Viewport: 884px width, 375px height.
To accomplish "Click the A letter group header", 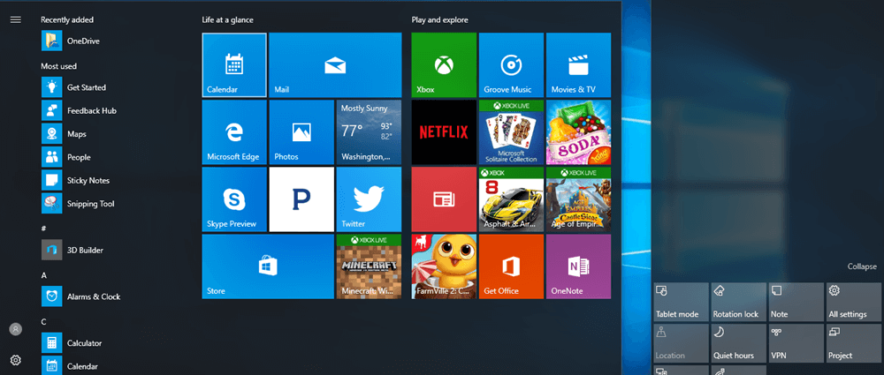I will tap(43, 274).
